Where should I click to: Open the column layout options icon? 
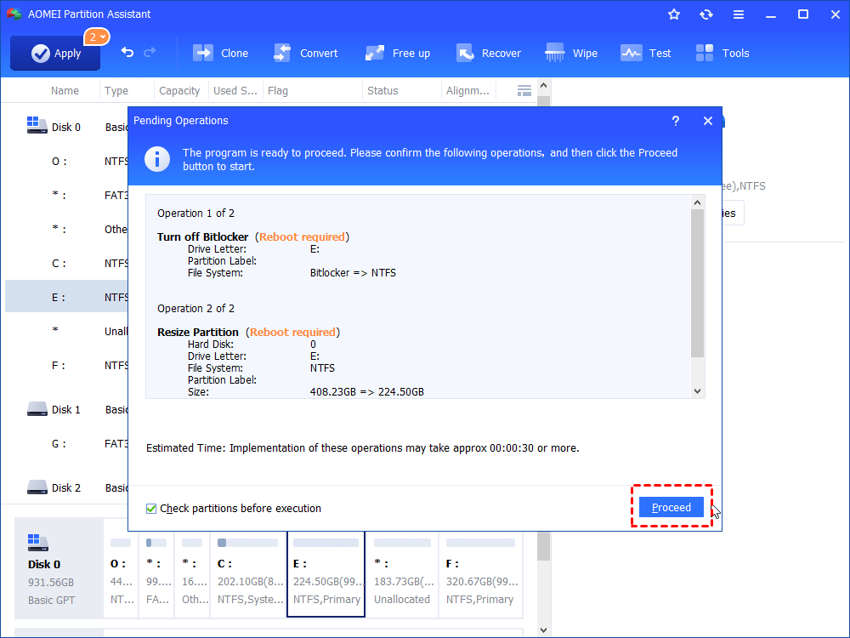524,91
